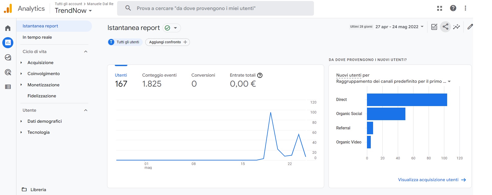Open the Advertising icon in sidebar
The image size is (492, 195).
[x=8, y=72]
